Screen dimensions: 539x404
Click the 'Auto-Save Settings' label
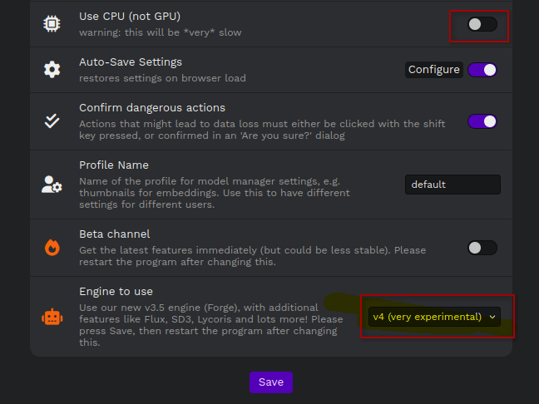[x=131, y=62]
